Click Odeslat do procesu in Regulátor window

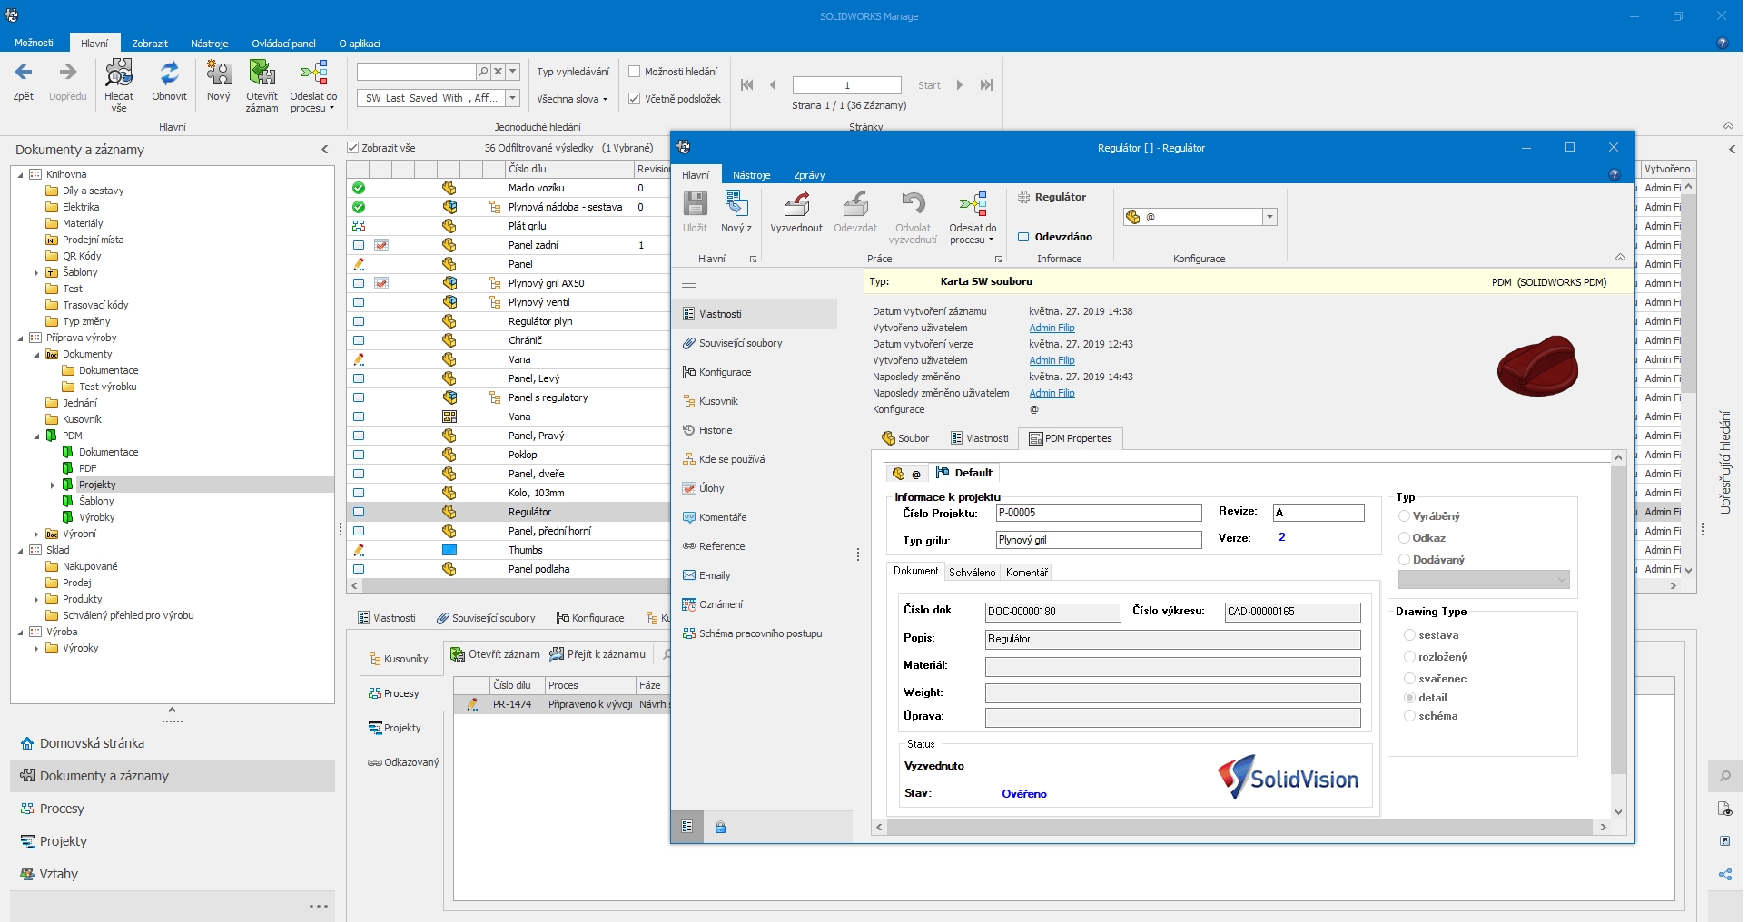coord(973,216)
